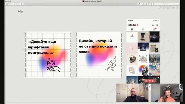The image size is (185, 104).
Task: Open the colorful packaging mosaic post
Action: click(x=154, y=70)
